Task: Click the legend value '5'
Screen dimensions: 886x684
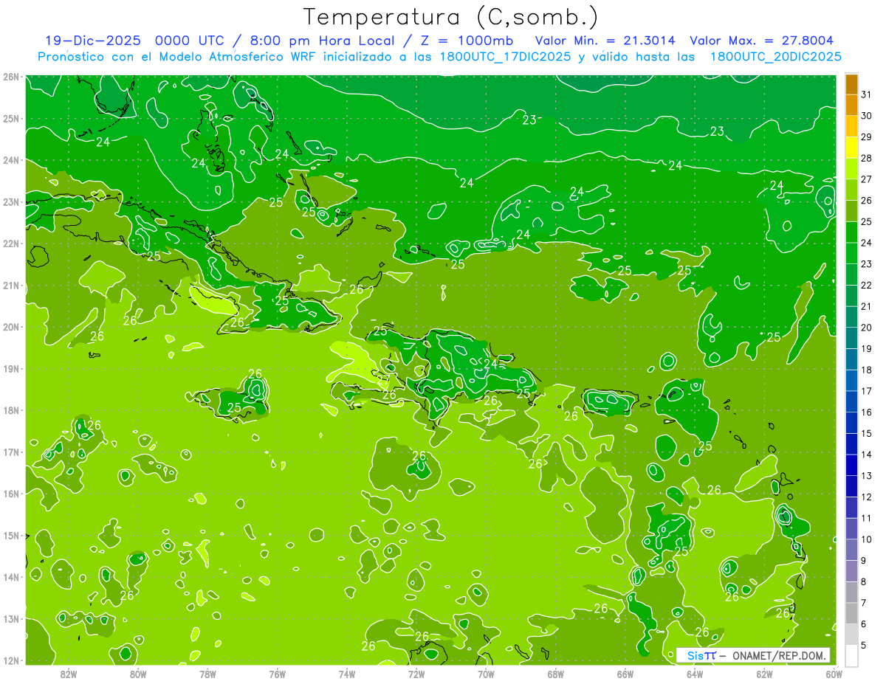Action: coord(864,645)
